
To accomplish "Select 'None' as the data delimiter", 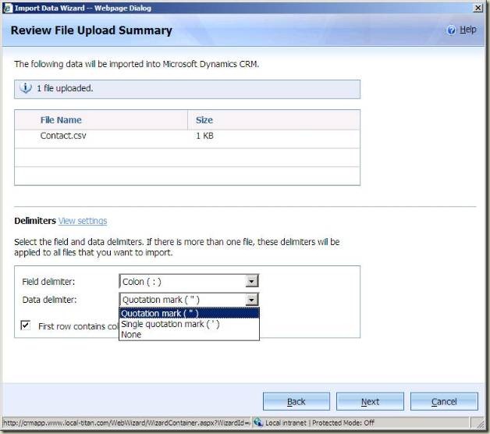I will point(131,335).
